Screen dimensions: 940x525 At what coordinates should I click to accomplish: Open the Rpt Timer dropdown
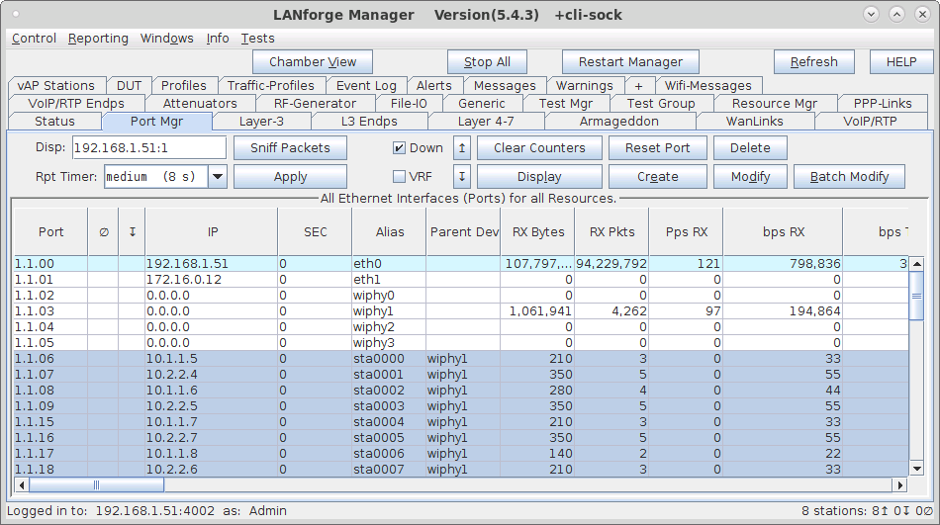point(218,177)
